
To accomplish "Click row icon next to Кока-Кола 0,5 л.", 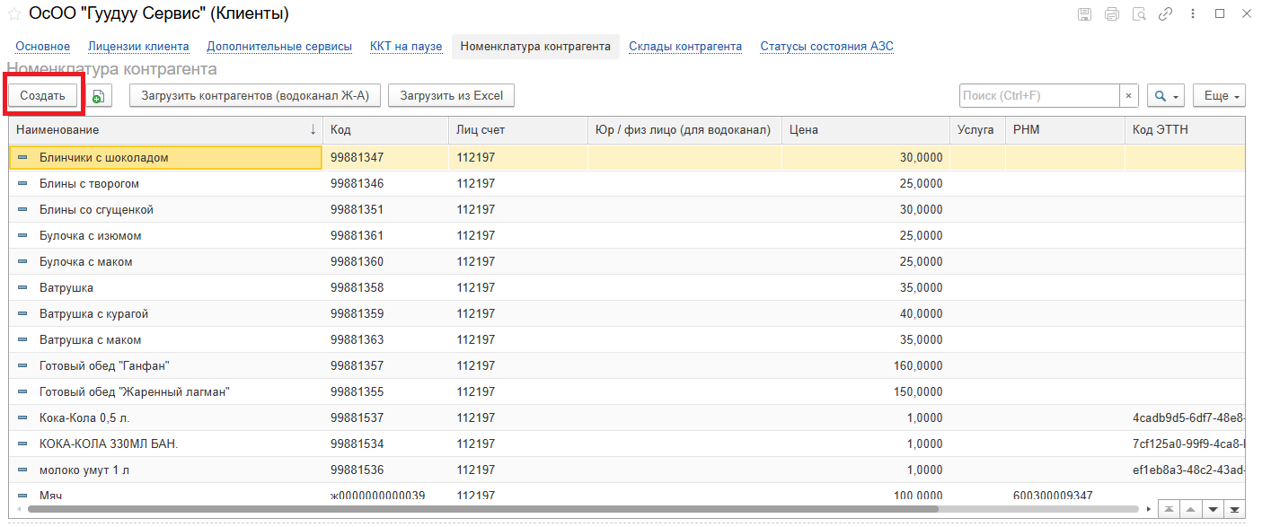I will [x=22, y=417].
